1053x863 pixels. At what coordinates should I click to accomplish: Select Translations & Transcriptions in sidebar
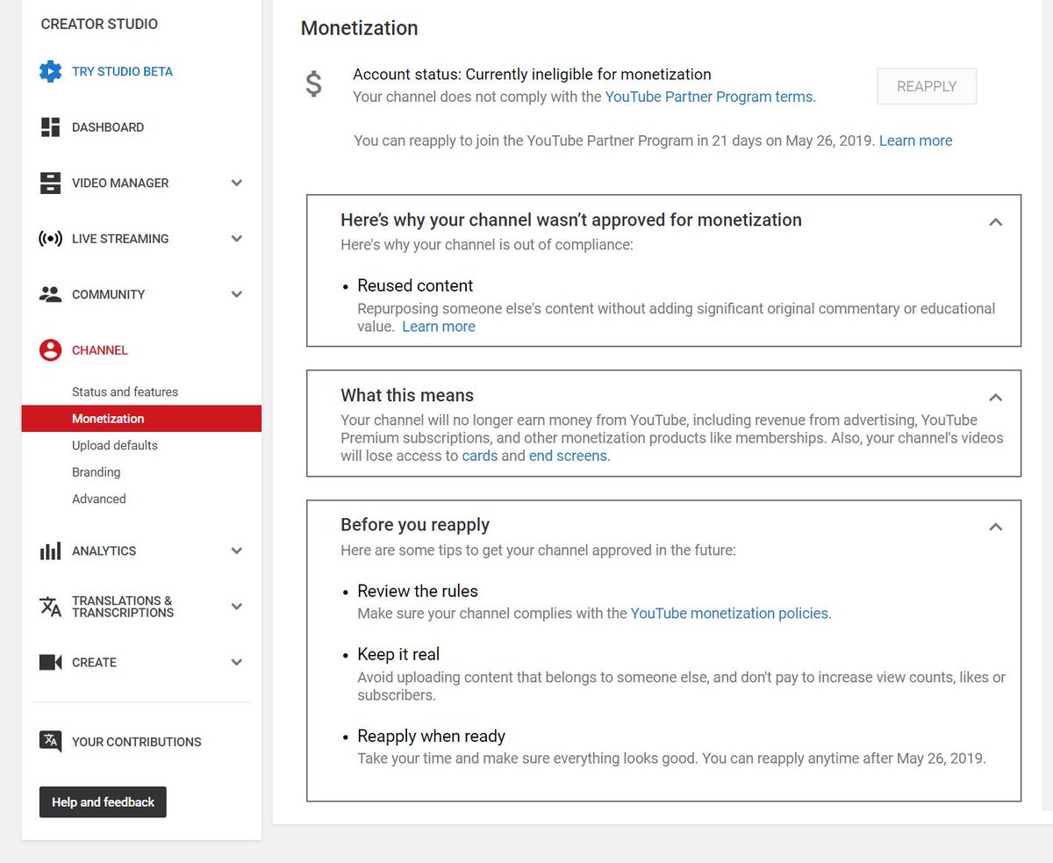pos(123,607)
